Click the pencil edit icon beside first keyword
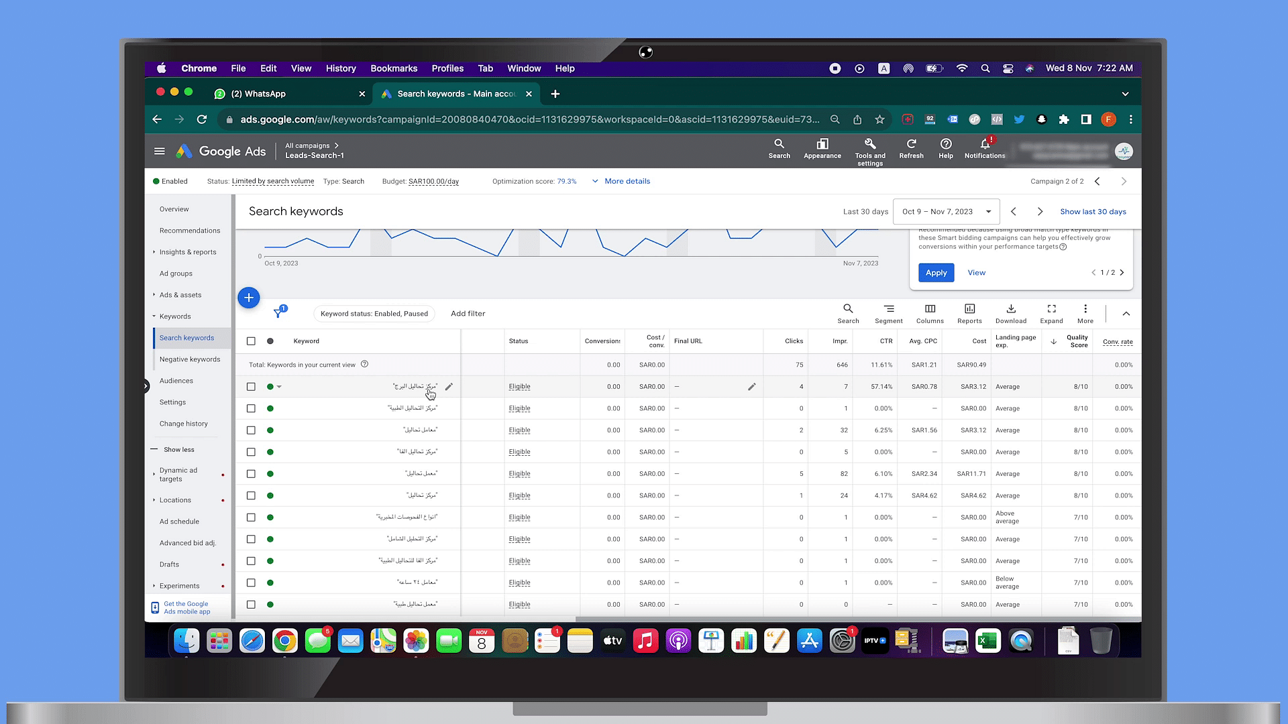 point(449,387)
